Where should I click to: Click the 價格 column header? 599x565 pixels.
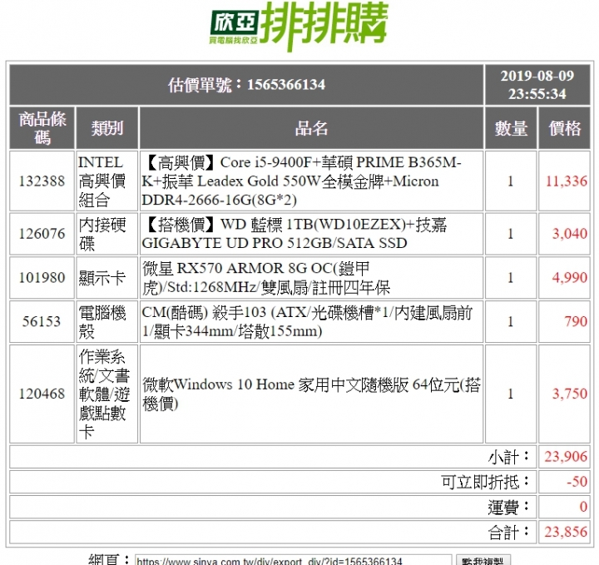tap(564, 128)
